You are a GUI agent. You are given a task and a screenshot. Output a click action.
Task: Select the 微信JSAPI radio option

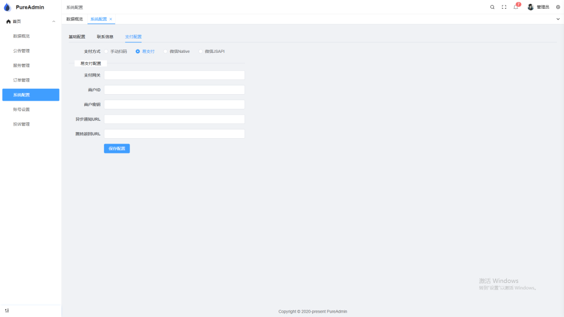(200, 51)
